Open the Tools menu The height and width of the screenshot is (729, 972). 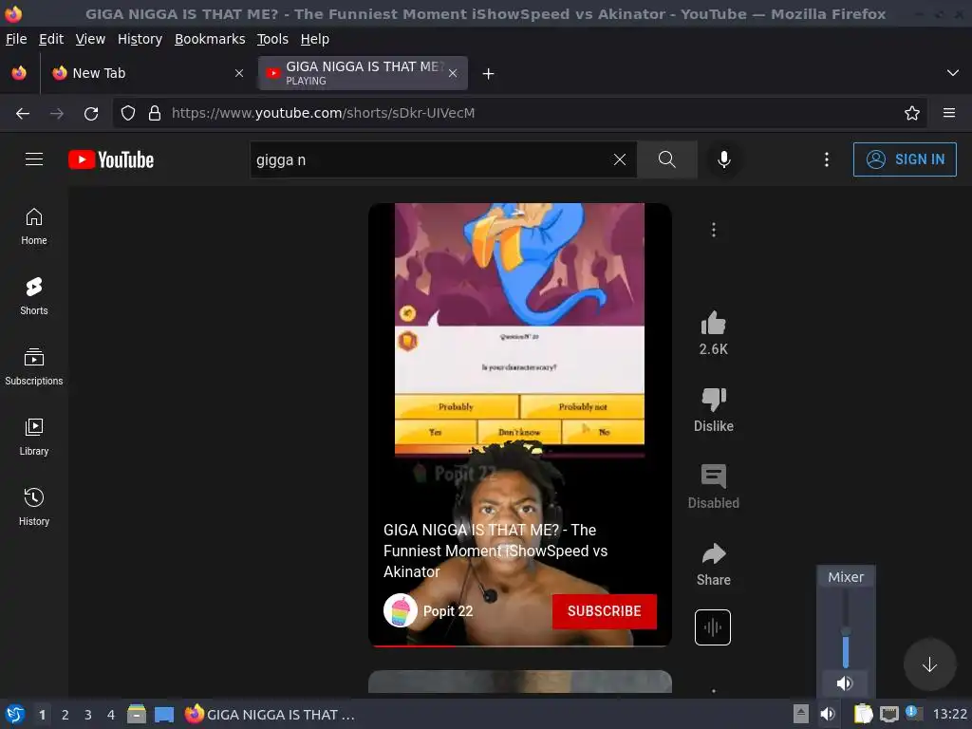pos(272,39)
